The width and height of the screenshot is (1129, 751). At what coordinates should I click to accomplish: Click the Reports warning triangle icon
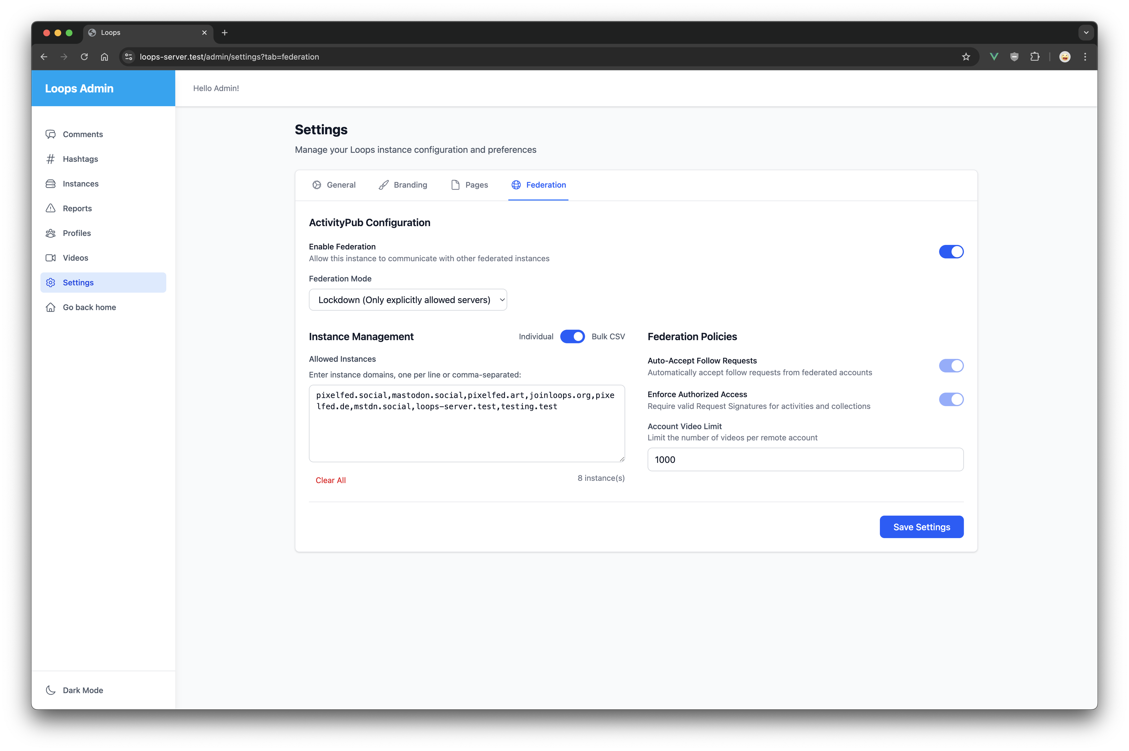pos(50,208)
